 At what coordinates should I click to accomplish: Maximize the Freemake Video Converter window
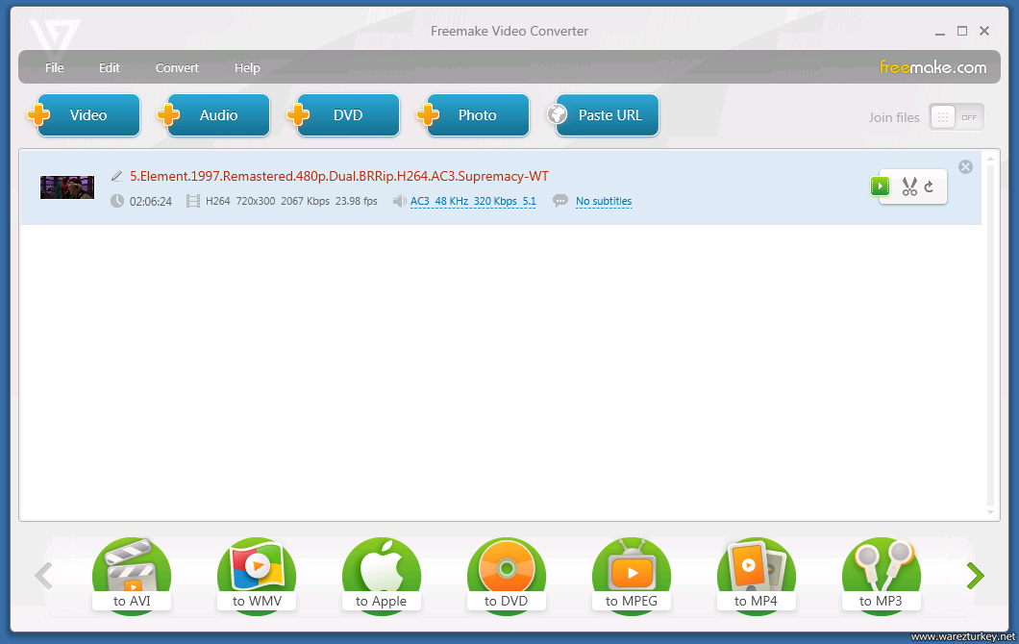click(962, 31)
